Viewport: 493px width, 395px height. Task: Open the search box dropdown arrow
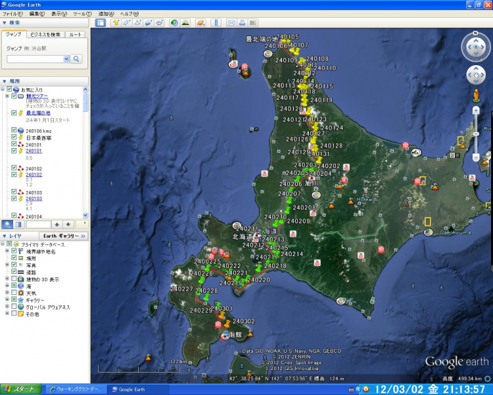coord(66,59)
